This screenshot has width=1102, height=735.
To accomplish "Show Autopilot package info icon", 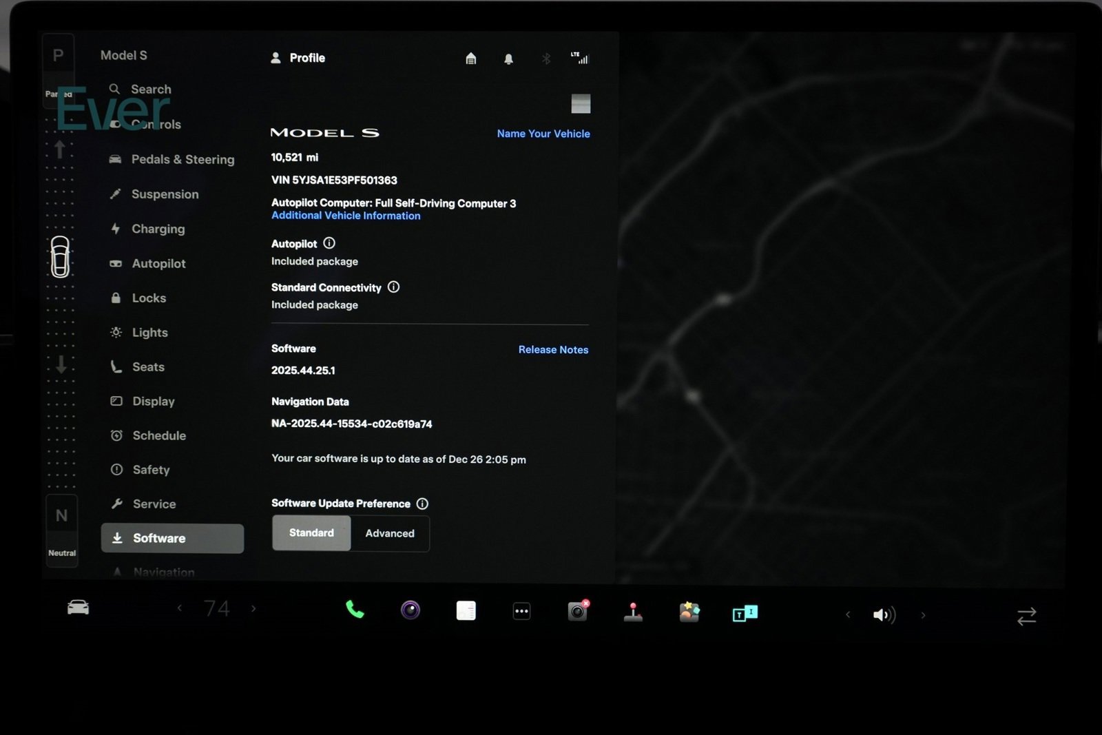I will (x=329, y=243).
